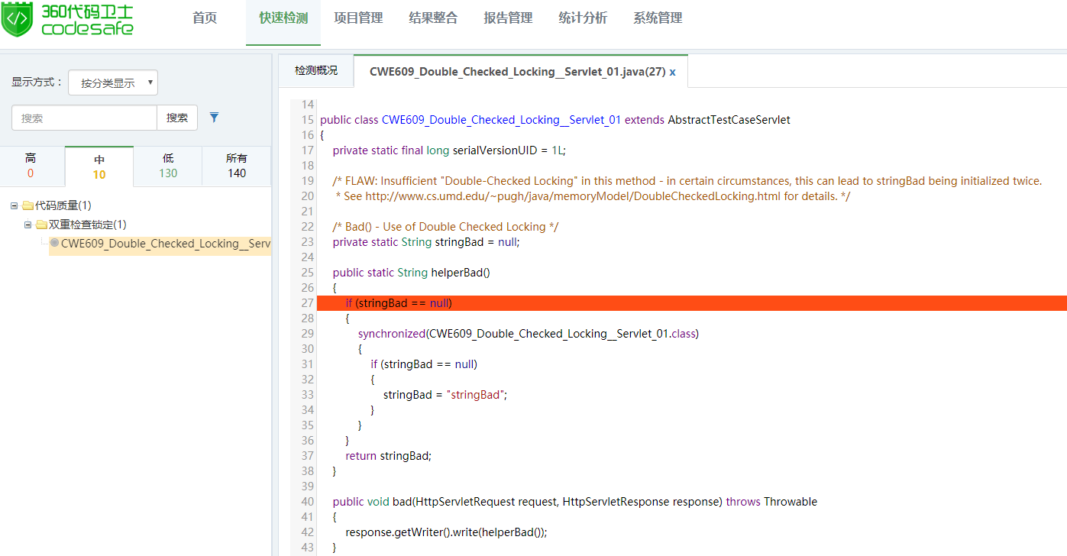Viewport: 1067px width, 556px height.
Task: Close the CWE609 java file tab
Action: pyautogui.click(x=673, y=72)
